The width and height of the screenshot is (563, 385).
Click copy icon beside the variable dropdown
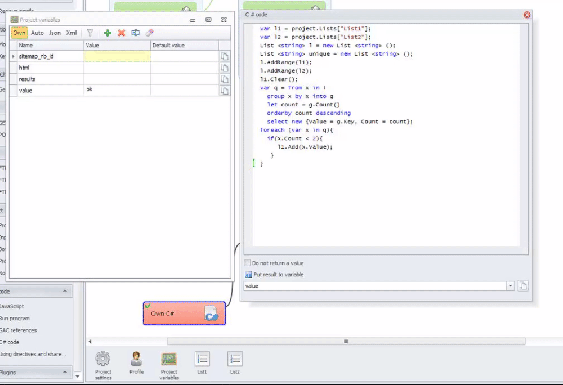(x=523, y=286)
